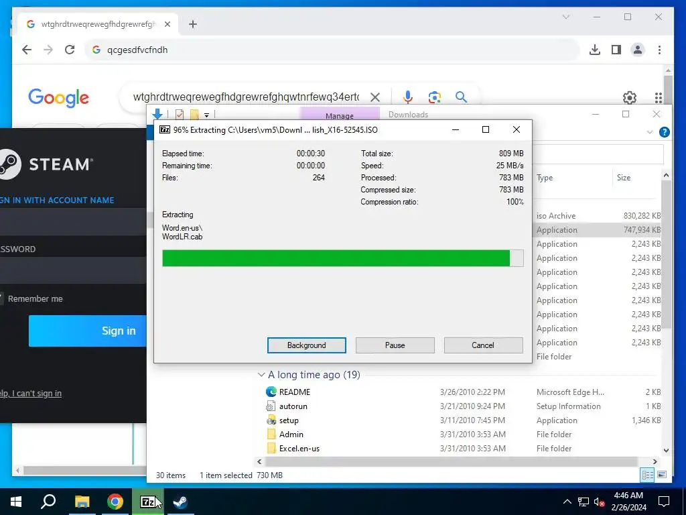Open Help, I can't sign in link

[x=31, y=393]
